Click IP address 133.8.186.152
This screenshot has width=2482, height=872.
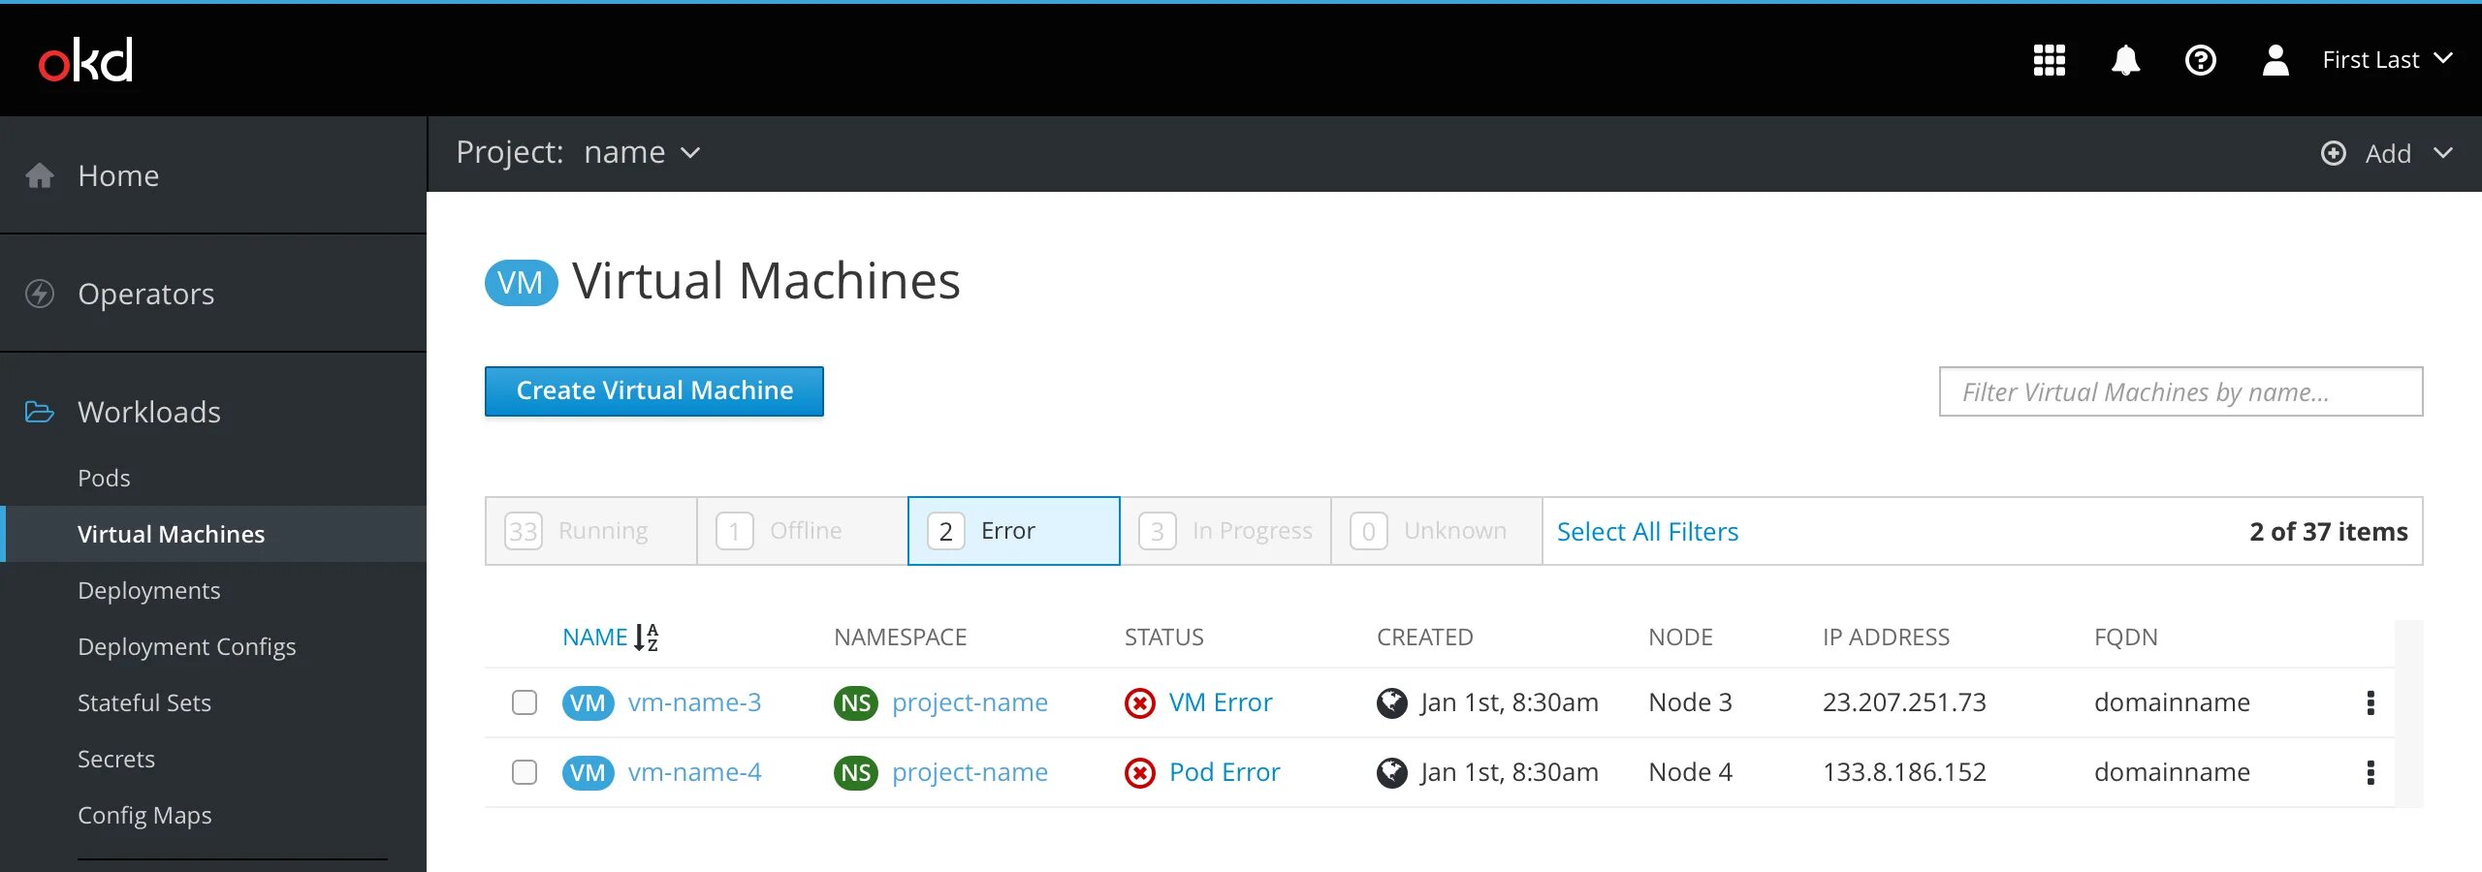(1904, 772)
